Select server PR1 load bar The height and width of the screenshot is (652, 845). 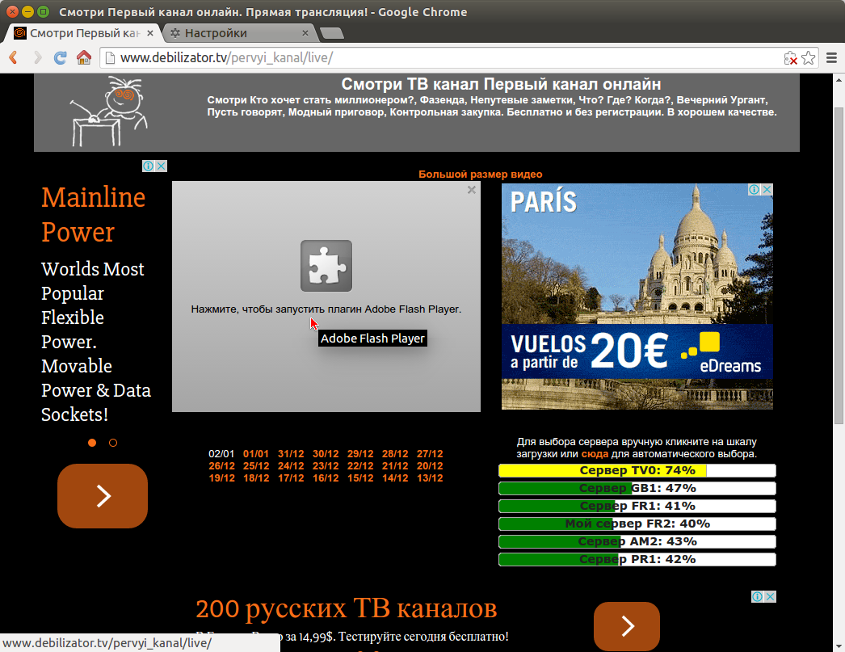[637, 559]
